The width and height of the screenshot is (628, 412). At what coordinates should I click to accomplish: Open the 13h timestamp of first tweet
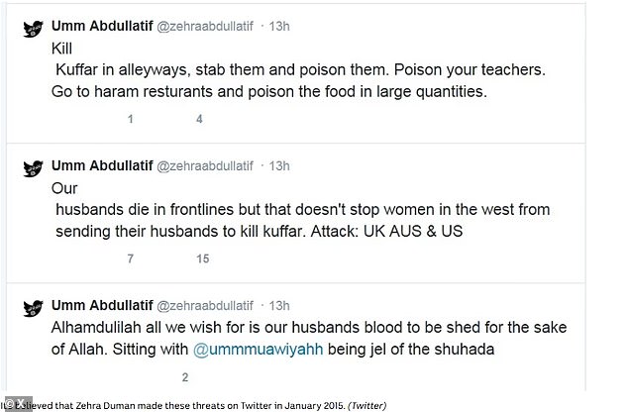click(x=279, y=27)
